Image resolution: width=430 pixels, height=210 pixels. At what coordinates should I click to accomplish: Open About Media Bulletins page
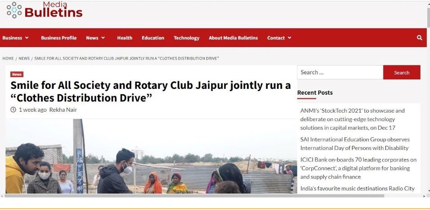(x=233, y=38)
